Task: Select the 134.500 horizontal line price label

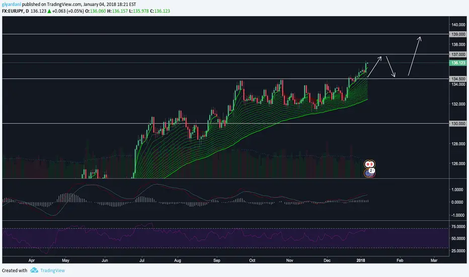Action: pos(458,79)
